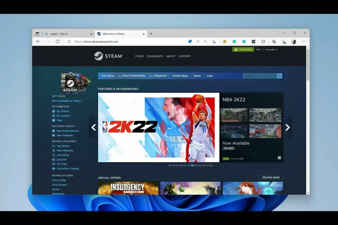Open Free to Play genre
Viewport: 338px width, 225px height.
59,180
